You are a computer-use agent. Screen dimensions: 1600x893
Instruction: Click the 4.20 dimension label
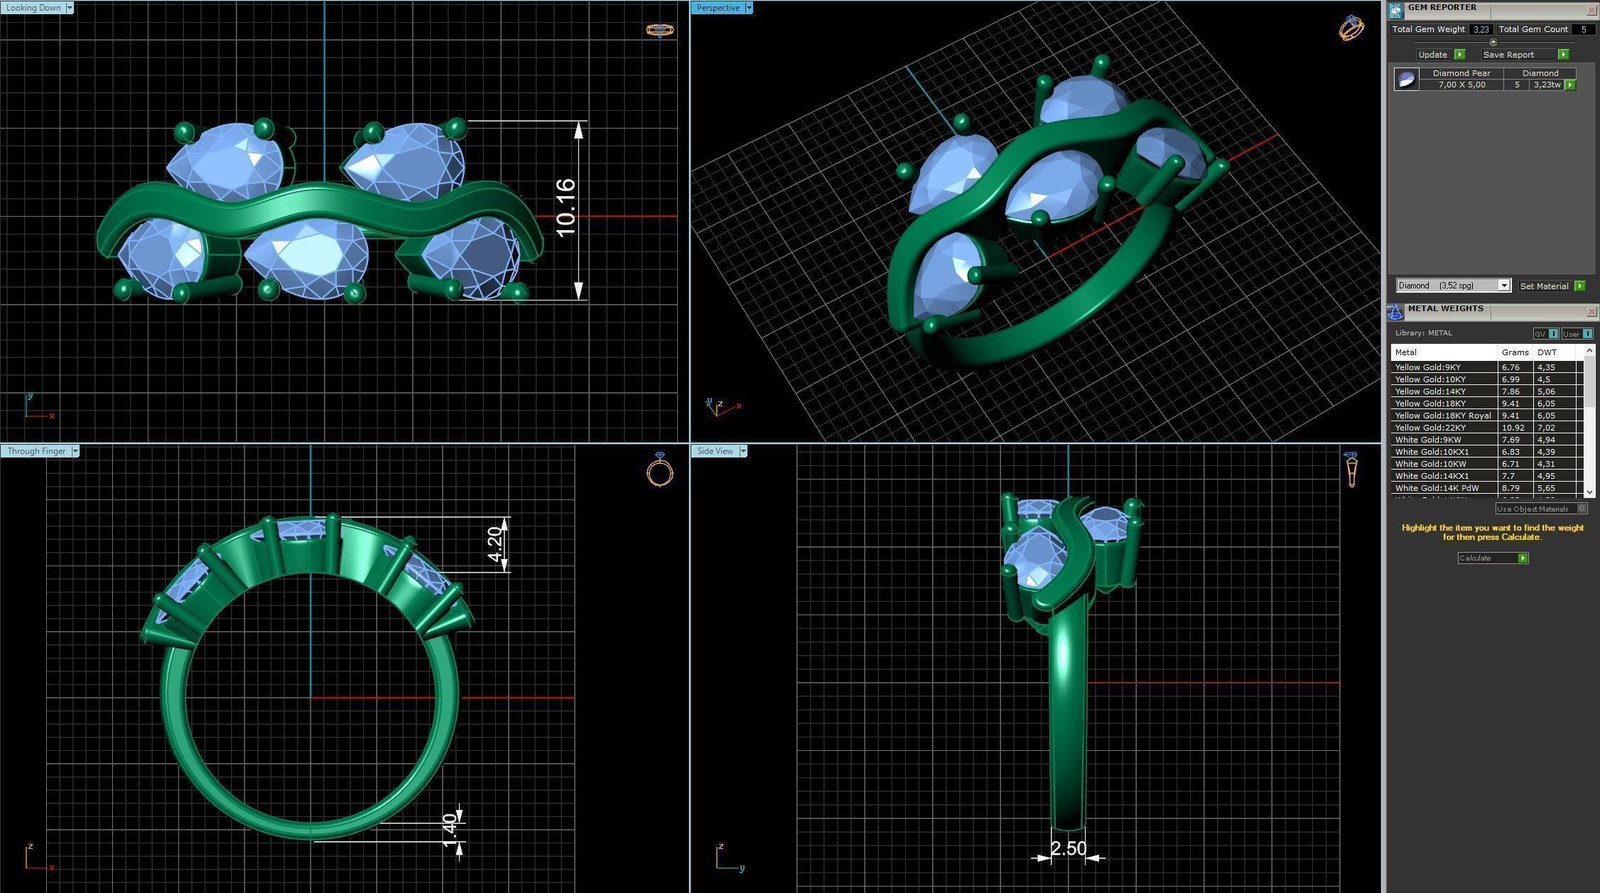coord(494,544)
